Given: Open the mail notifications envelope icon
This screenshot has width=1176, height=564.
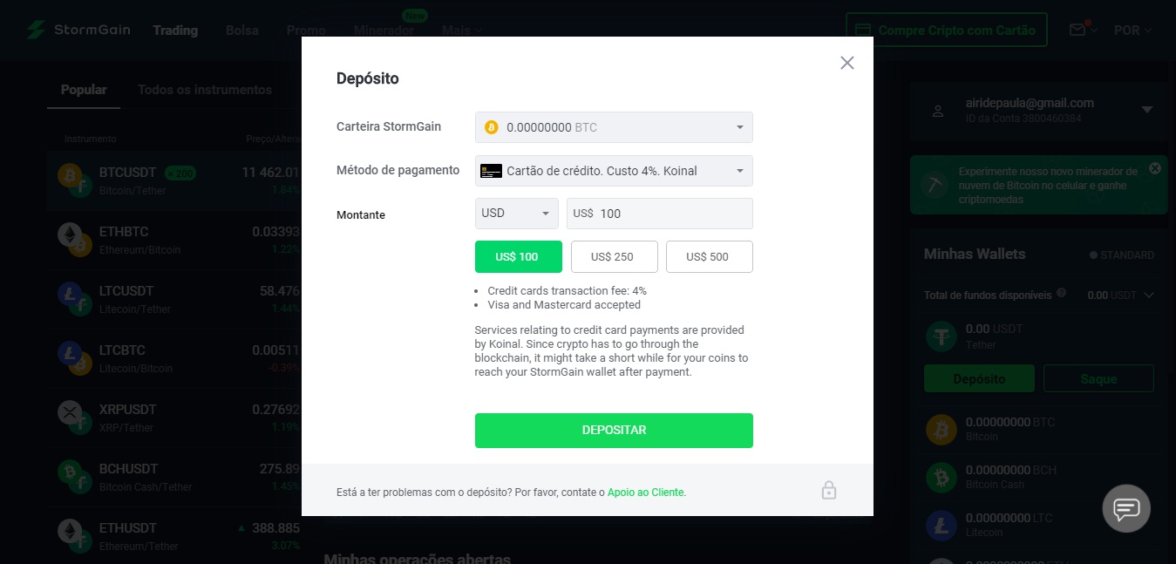Looking at the screenshot, I should coord(1077,31).
